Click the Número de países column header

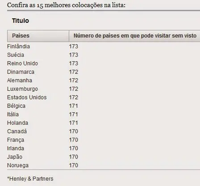click(x=134, y=36)
